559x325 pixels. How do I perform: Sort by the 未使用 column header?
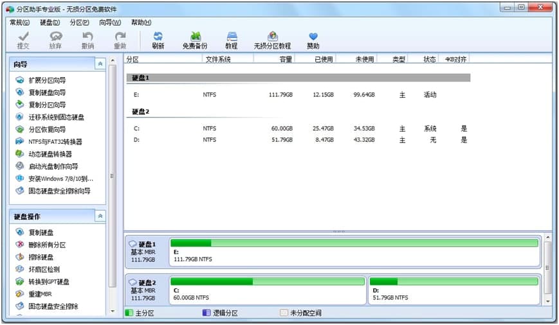pyautogui.click(x=356, y=59)
